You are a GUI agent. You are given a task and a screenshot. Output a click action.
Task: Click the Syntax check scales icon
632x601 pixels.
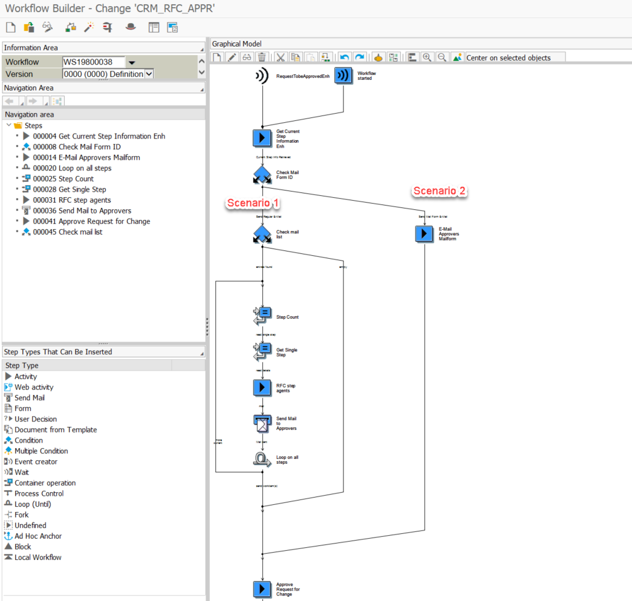tap(71, 27)
